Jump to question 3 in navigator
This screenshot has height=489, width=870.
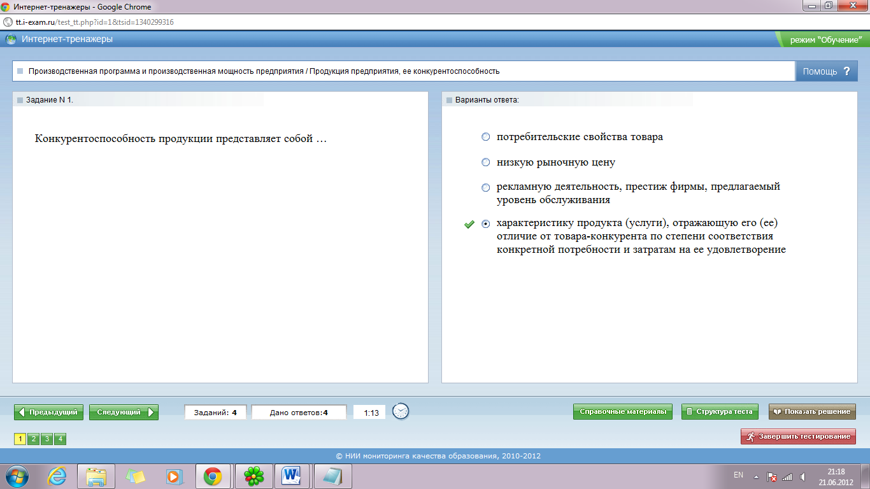pyautogui.click(x=46, y=439)
